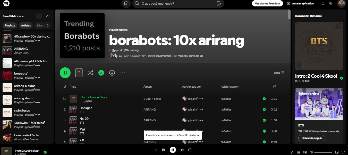
Task: Pause playback in the bottom player bar
Action: pyautogui.click(x=173, y=150)
